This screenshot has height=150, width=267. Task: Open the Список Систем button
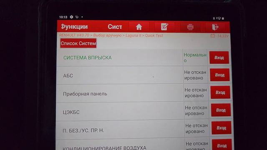pos(78,43)
